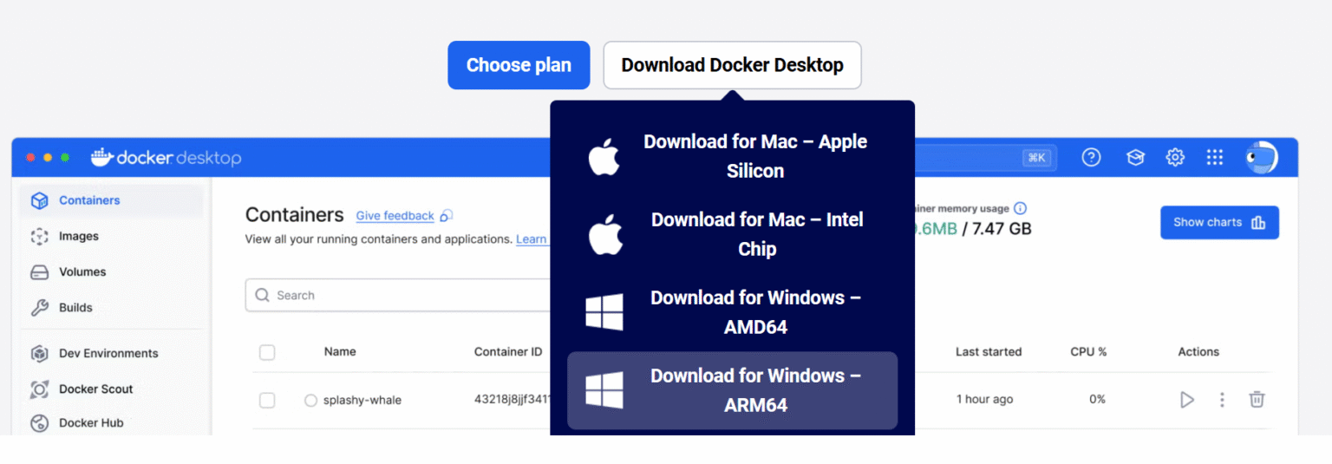Click the Apple logo beside Apple Silicon
This screenshot has height=464, width=1332.
point(605,159)
